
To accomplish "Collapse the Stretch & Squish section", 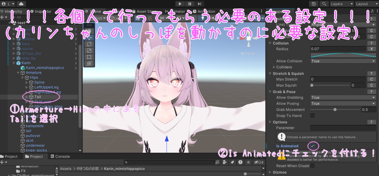I will [x=270, y=74].
